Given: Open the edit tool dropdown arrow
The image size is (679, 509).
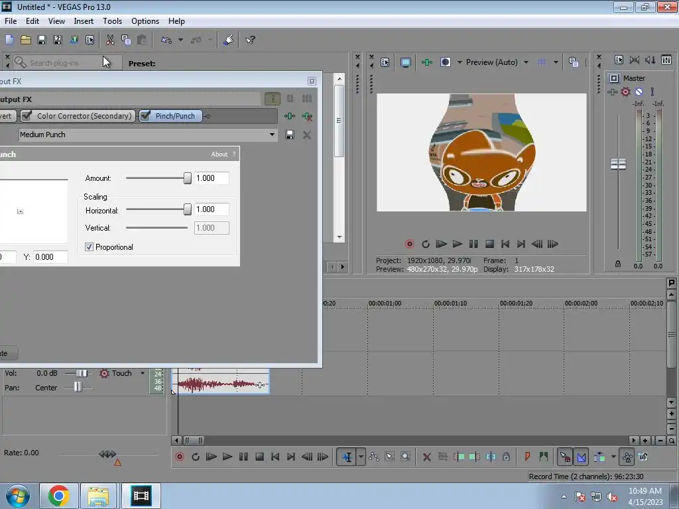Looking at the screenshot, I should click(x=361, y=457).
